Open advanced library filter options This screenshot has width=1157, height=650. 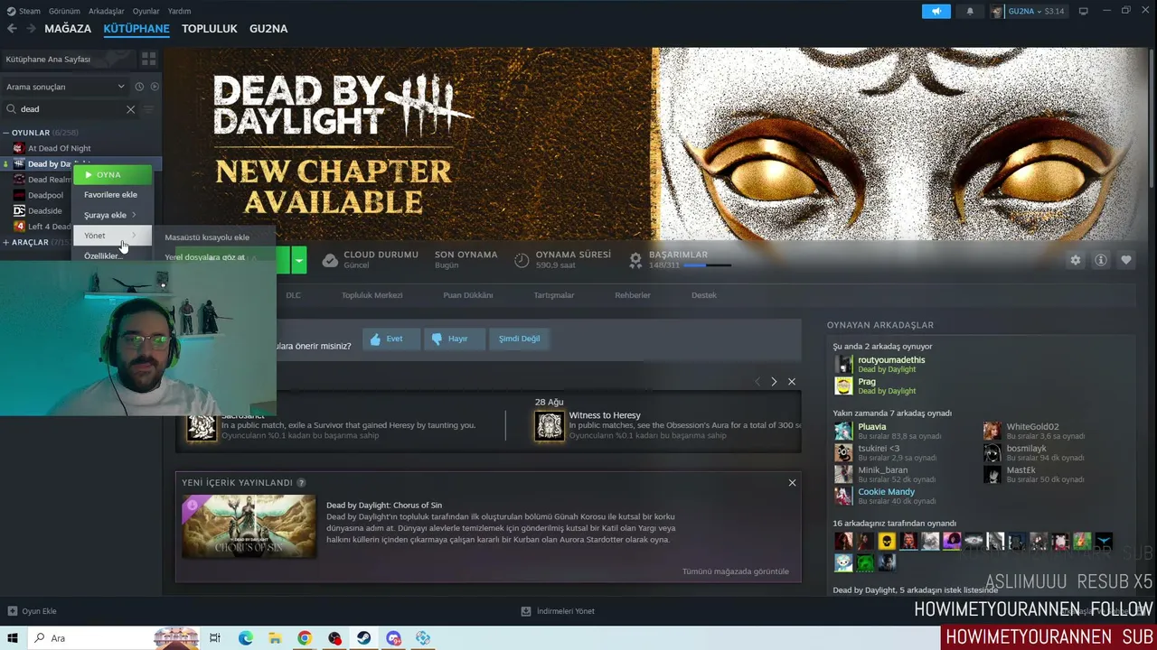(149, 109)
